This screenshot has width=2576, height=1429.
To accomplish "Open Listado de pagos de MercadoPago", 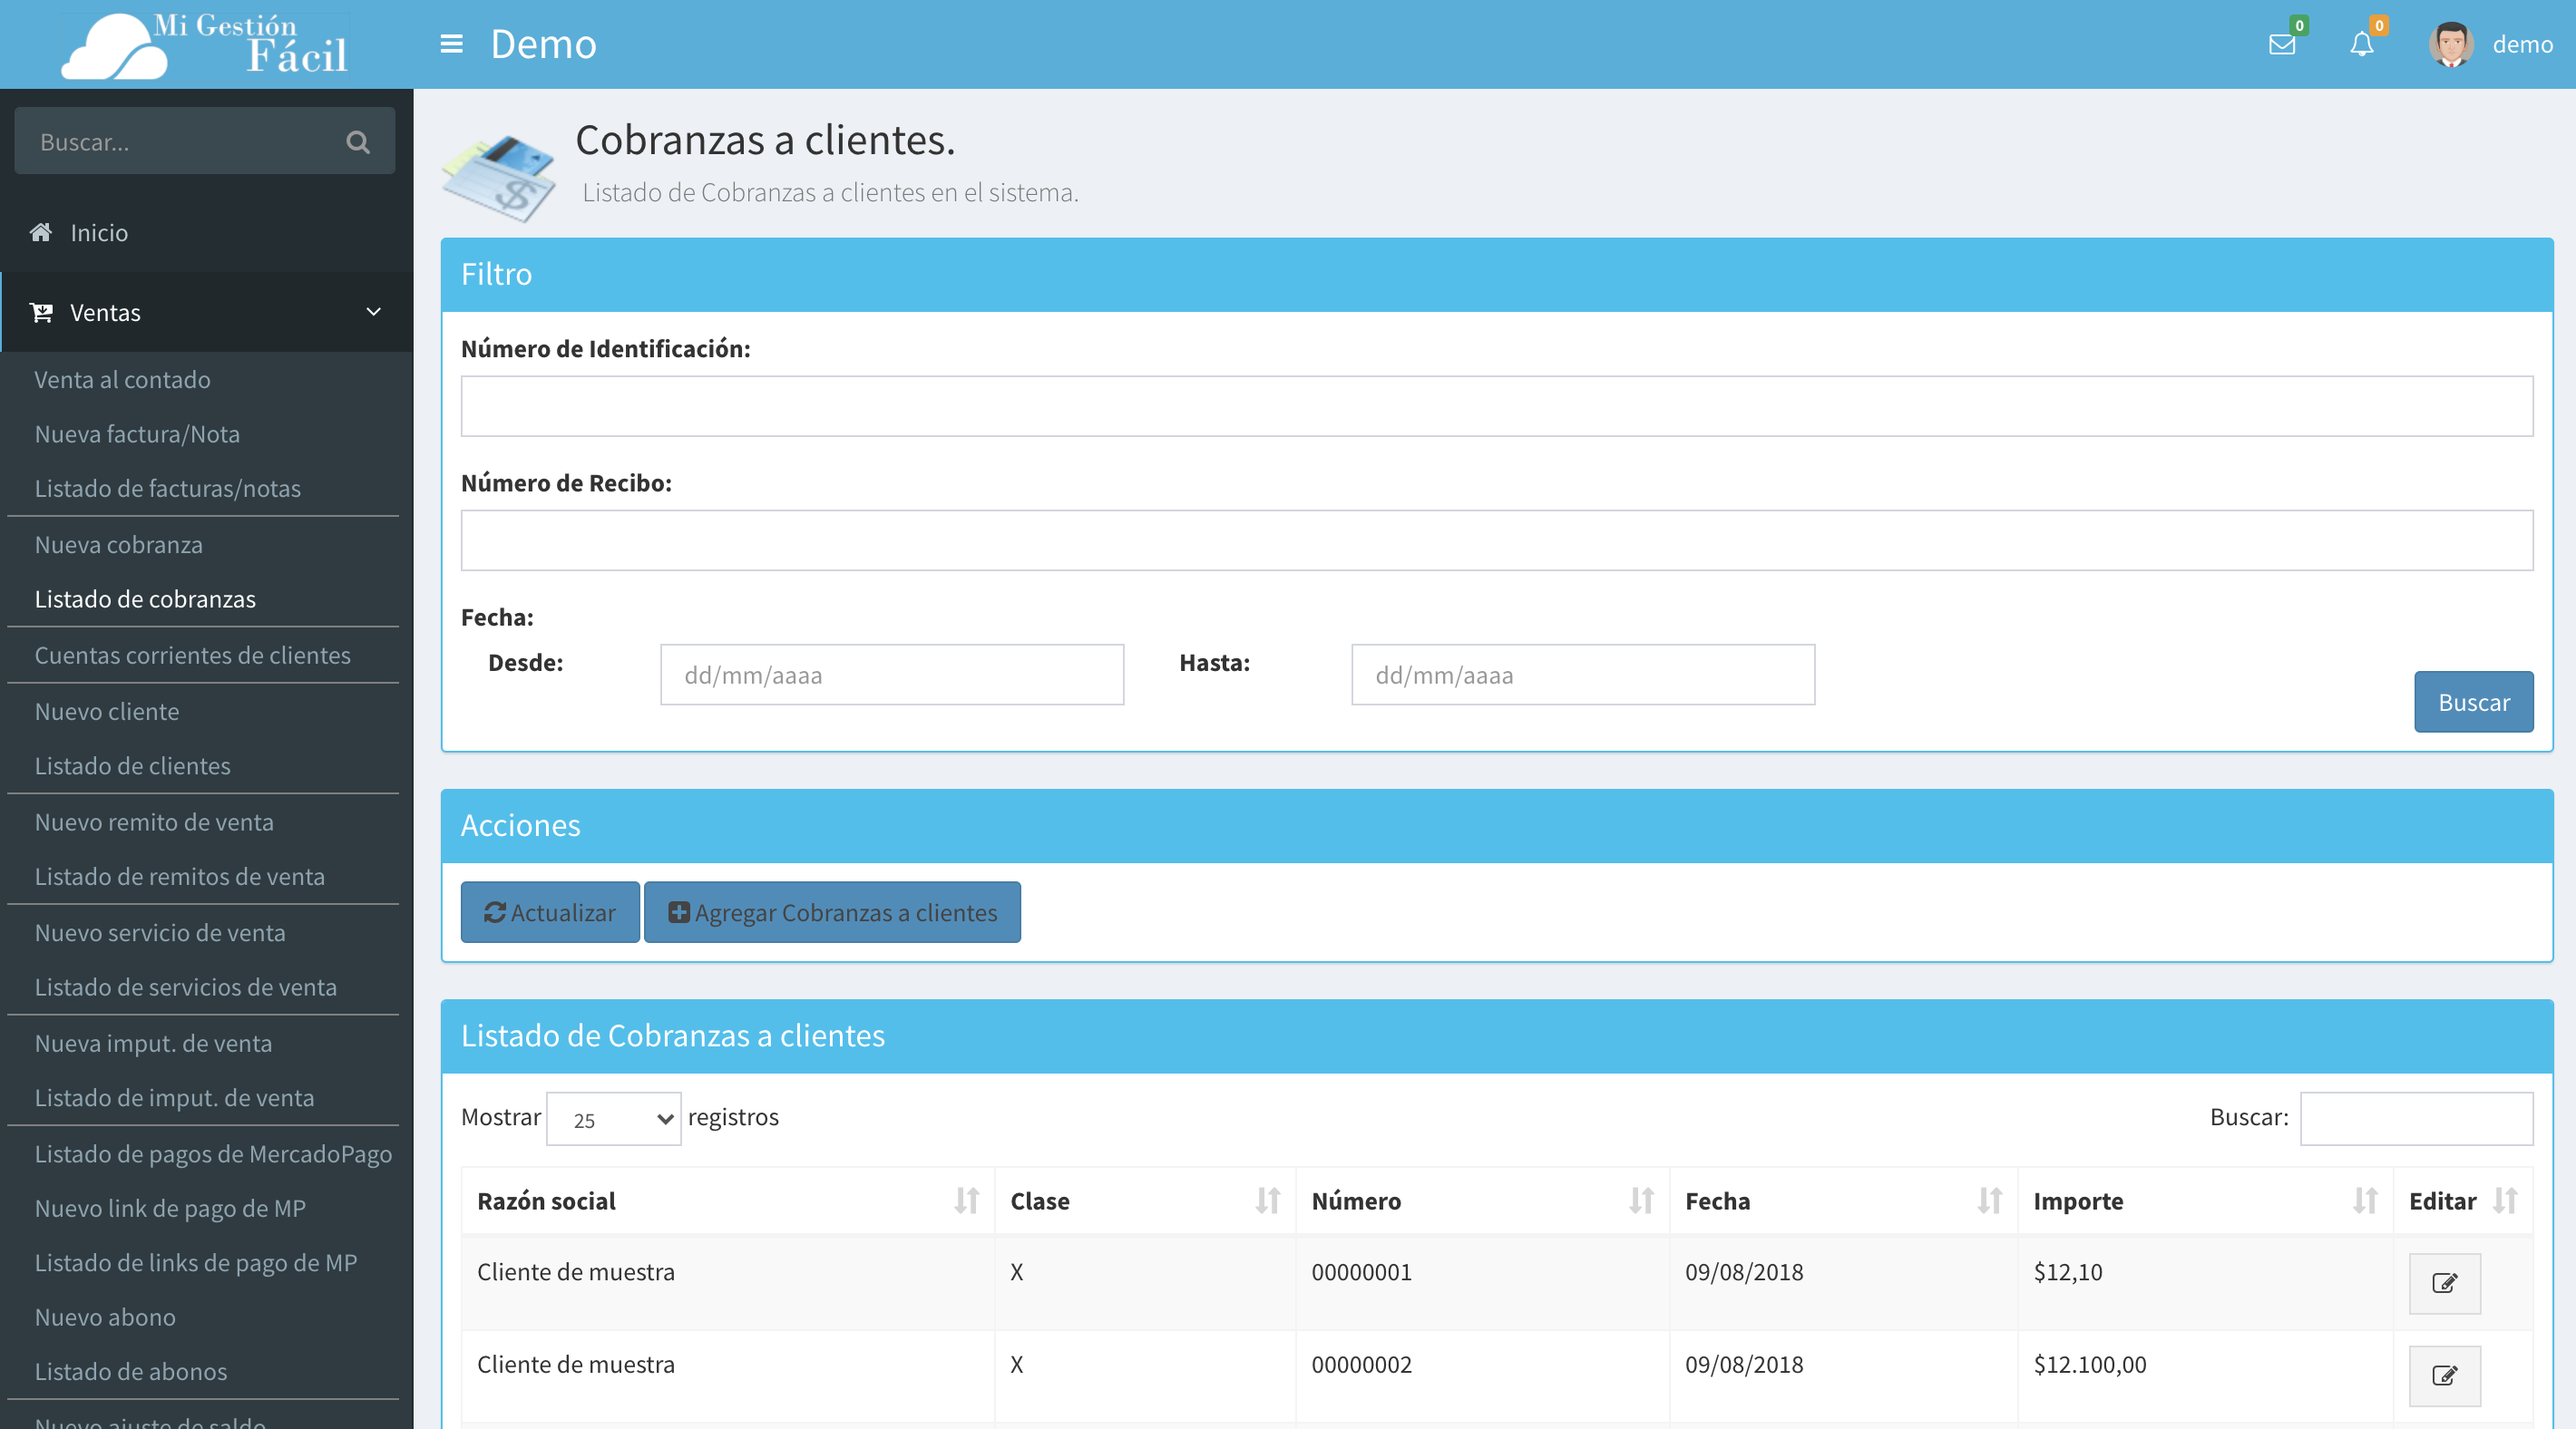I will pos(213,1154).
